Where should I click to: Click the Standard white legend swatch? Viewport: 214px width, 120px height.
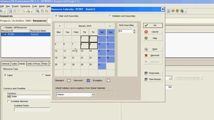tap(69, 81)
